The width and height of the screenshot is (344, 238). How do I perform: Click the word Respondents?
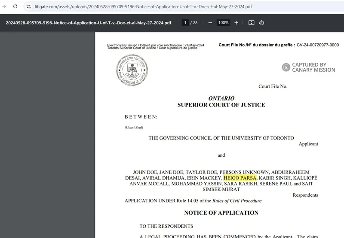pos(305,195)
